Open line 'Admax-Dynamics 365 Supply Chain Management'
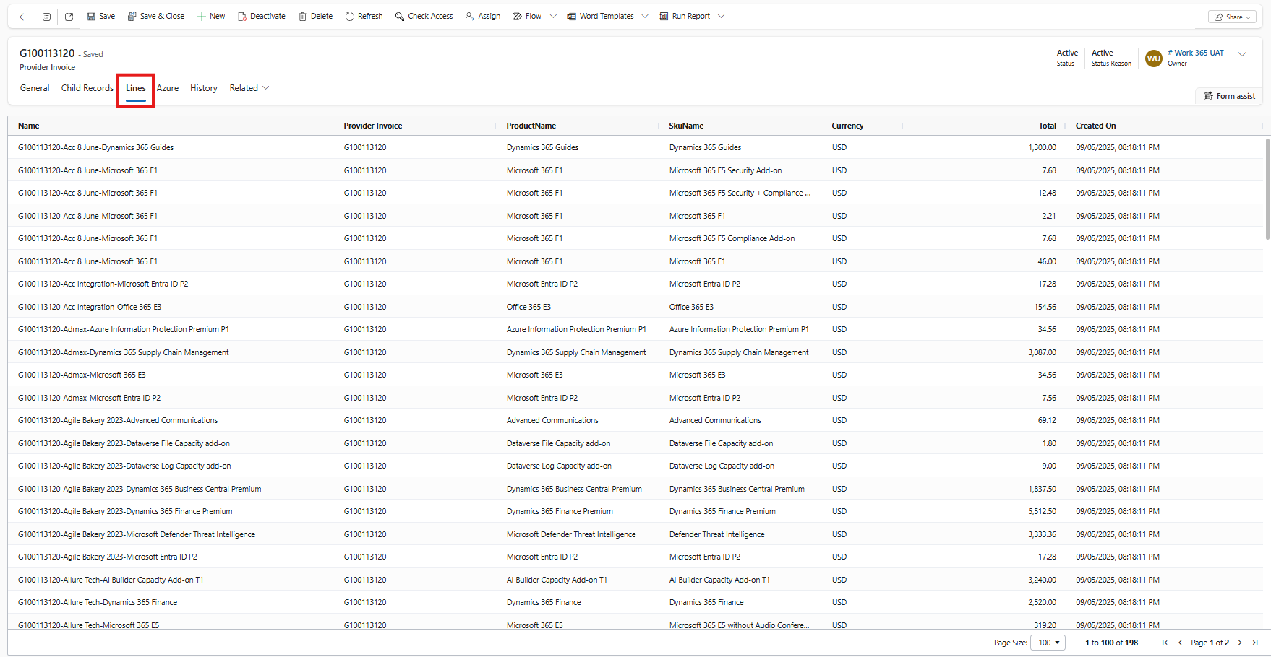 [124, 352]
